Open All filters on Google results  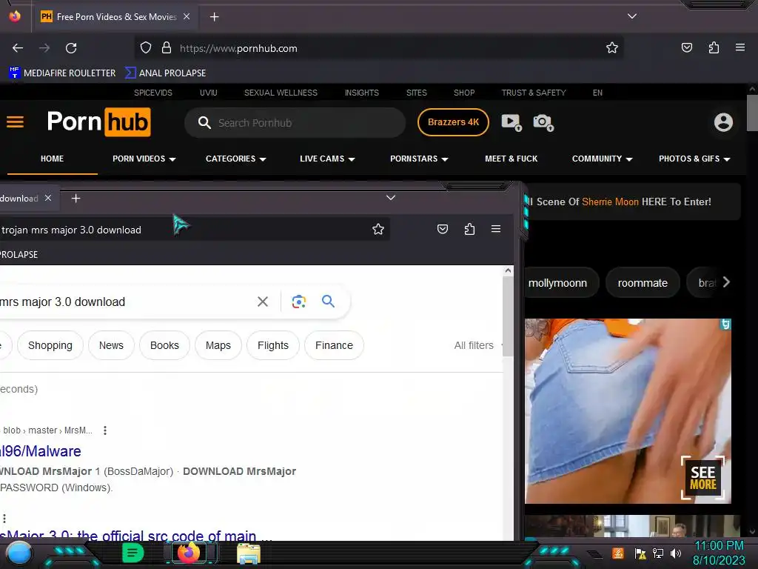(x=474, y=345)
